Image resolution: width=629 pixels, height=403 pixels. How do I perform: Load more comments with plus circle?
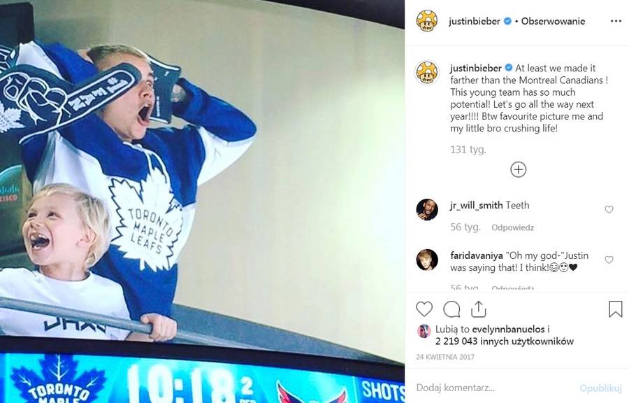pyautogui.click(x=518, y=169)
